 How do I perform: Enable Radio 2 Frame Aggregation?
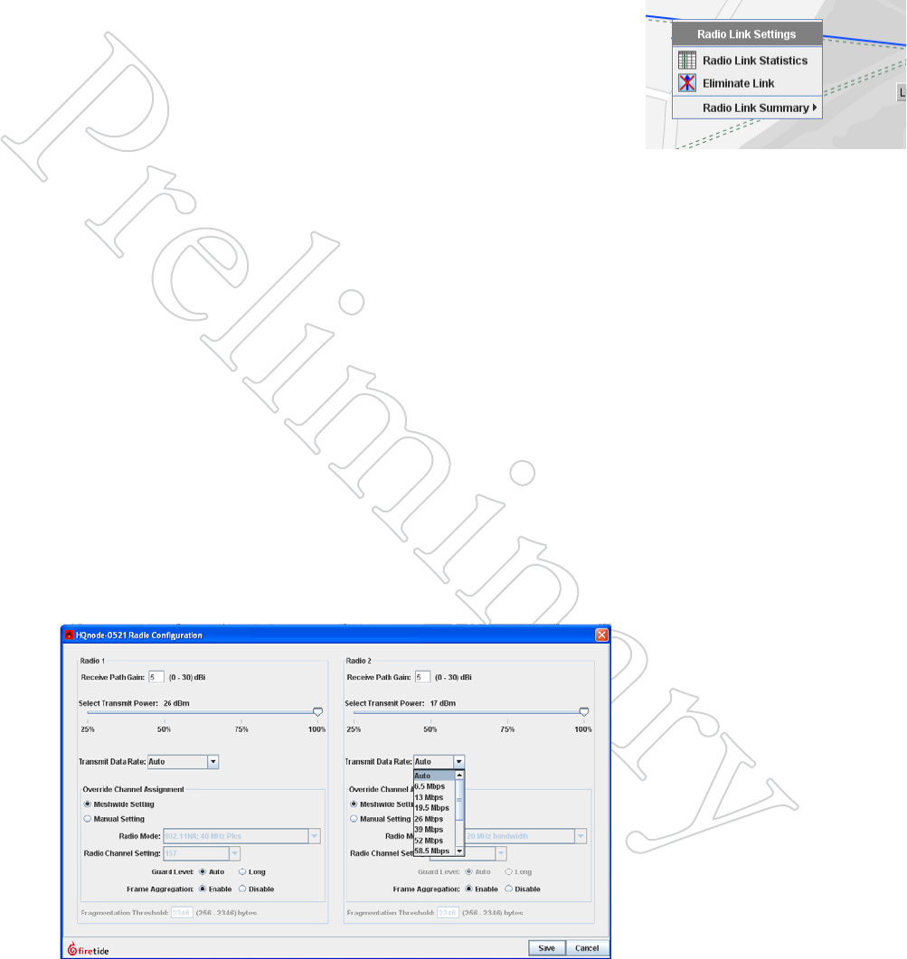pos(468,889)
